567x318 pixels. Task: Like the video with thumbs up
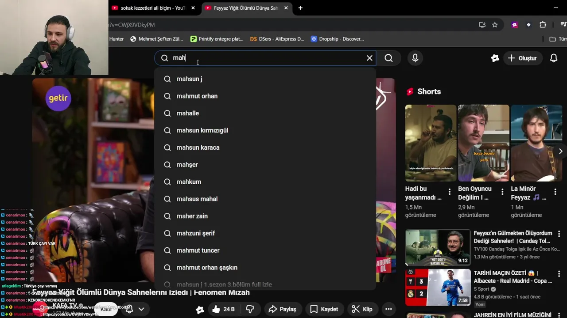pyautogui.click(x=223, y=309)
